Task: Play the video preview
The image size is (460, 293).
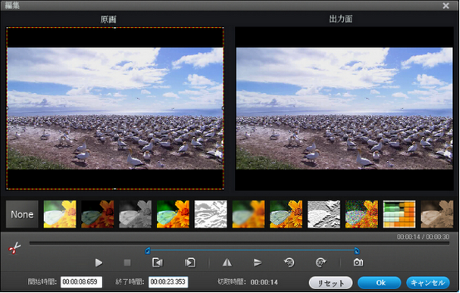Action: coord(99,263)
